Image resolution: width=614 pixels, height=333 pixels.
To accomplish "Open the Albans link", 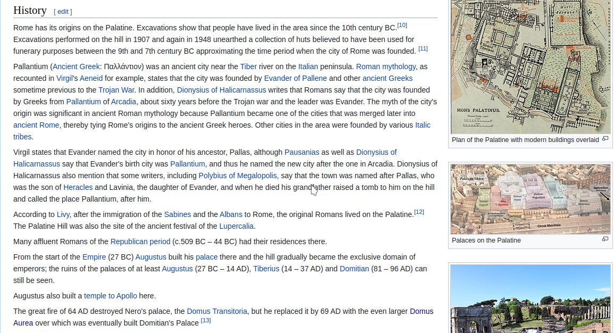I will click(231, 215).
